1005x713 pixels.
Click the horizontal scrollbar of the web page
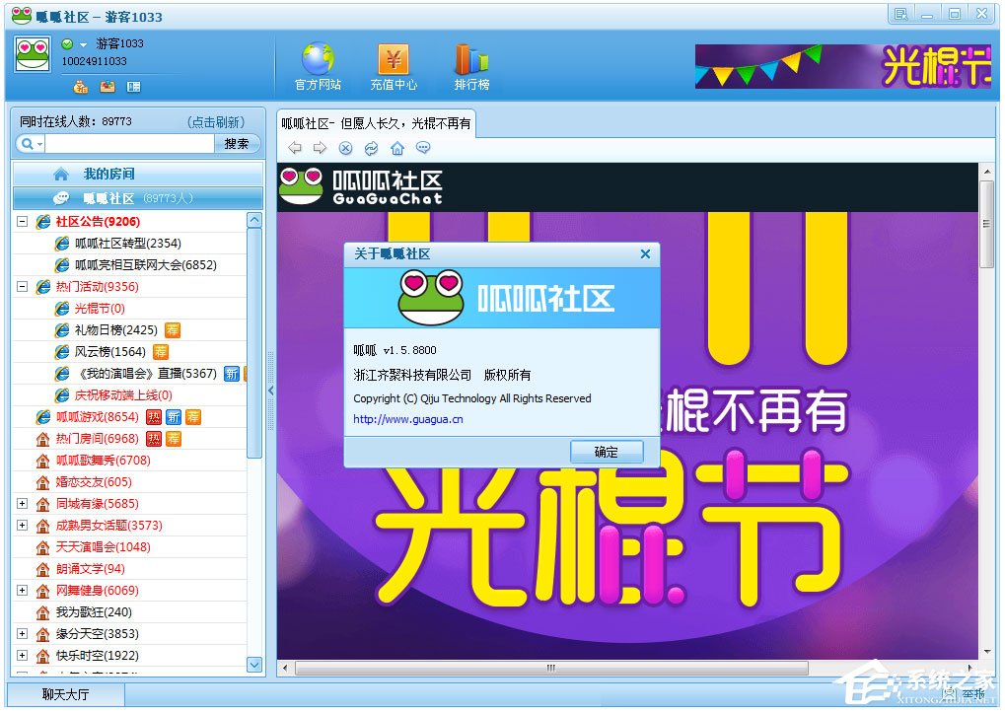pos(552,668)
